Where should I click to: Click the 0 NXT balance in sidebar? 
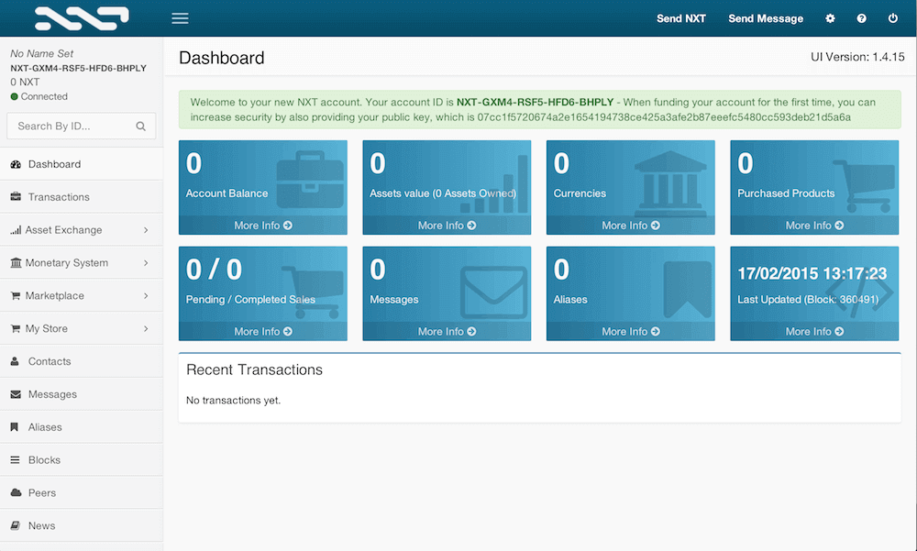(25, 82)
